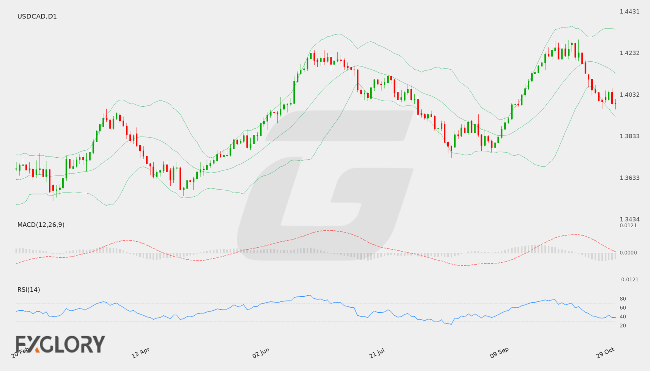The width and height of the screenshot is (650, 371).
Task: Click the 13 Apr date label
Action: coord(140,353)
